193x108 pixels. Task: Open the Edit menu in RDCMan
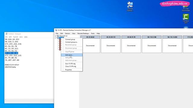click(x=62, y=33)
